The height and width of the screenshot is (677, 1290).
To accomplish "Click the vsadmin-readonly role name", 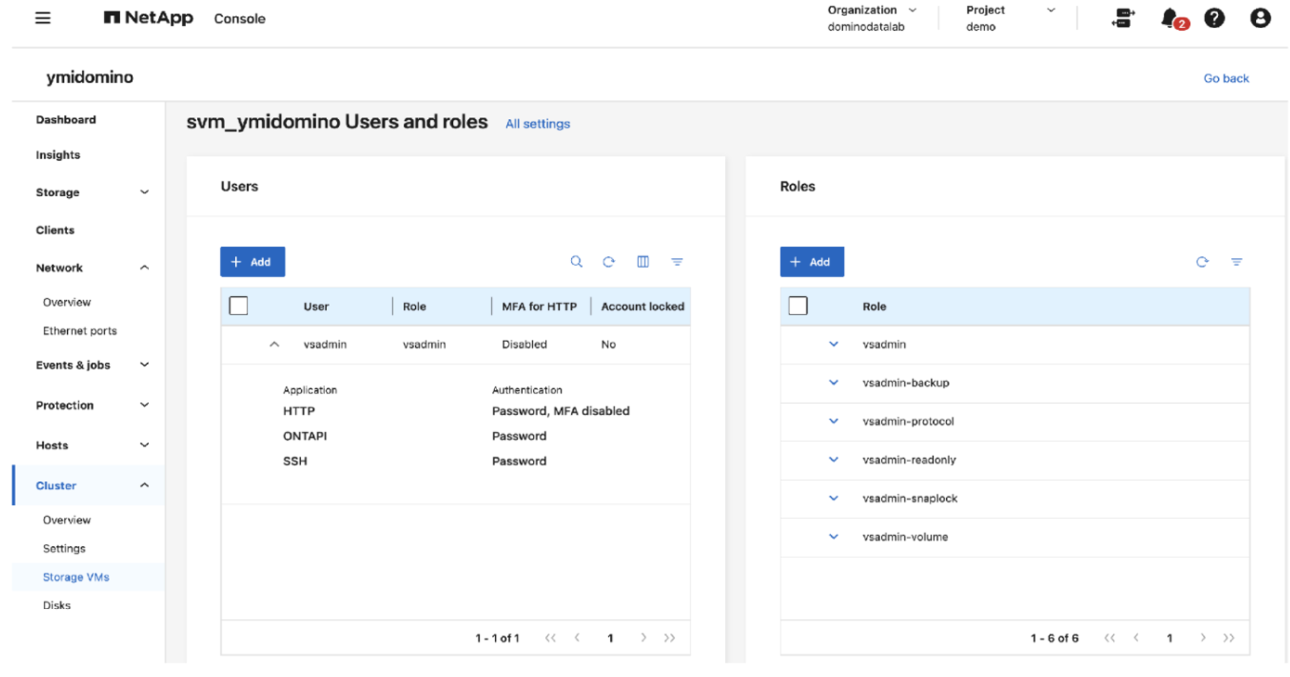I will (x=909, y=460).
